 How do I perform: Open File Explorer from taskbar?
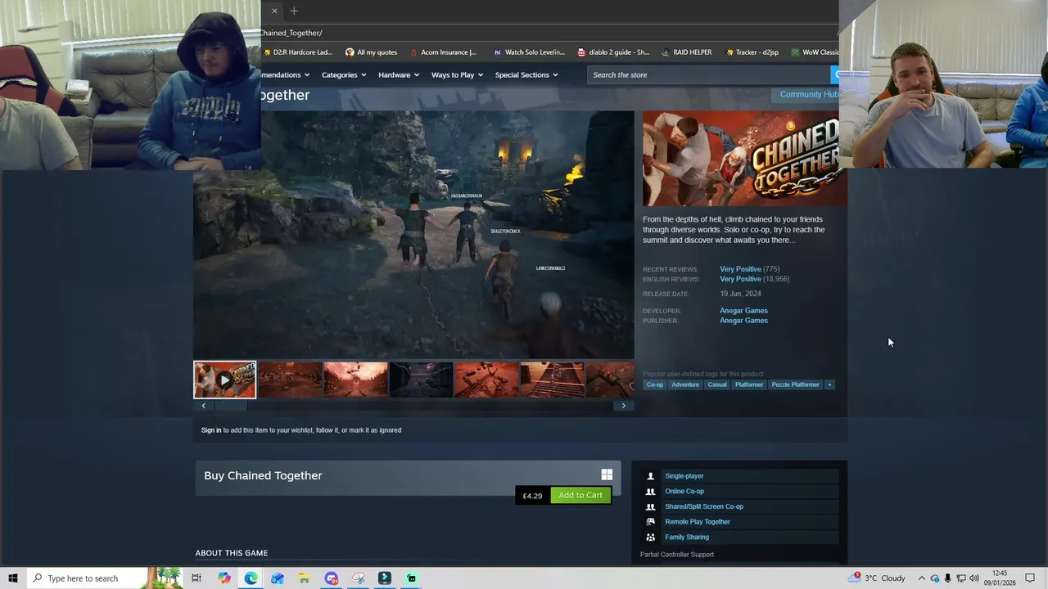pos(304,578)
